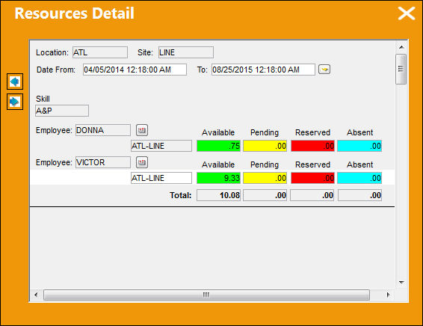423x326 pixels.
Task: Click the Total Absent .00 field
Action: [x=360, y=195]
